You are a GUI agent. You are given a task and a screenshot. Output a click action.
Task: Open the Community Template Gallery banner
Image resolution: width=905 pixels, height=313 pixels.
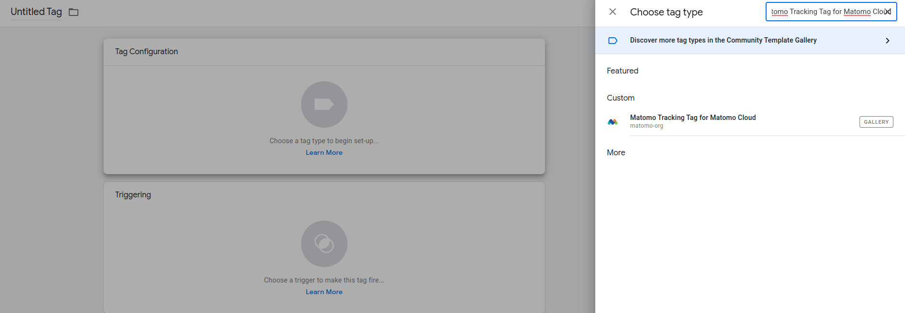pyautogui.click(x=723, y=41)
